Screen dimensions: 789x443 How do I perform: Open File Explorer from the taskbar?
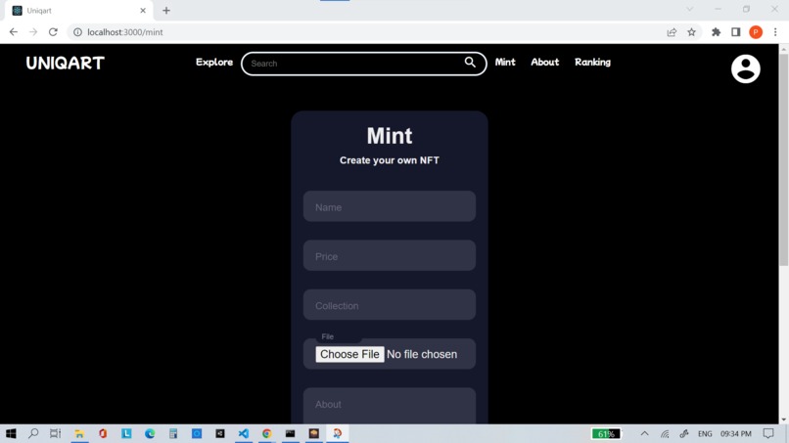click(x=79, y=433)
